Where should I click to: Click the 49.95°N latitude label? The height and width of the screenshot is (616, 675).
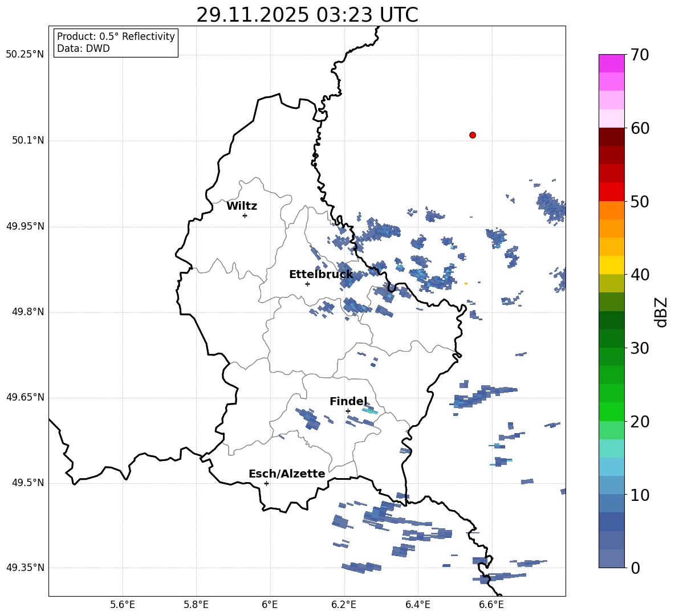(25, 226)
